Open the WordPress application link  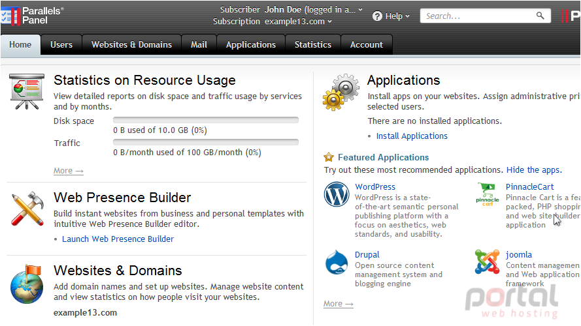pyautogui.click(x=375, y=187)
